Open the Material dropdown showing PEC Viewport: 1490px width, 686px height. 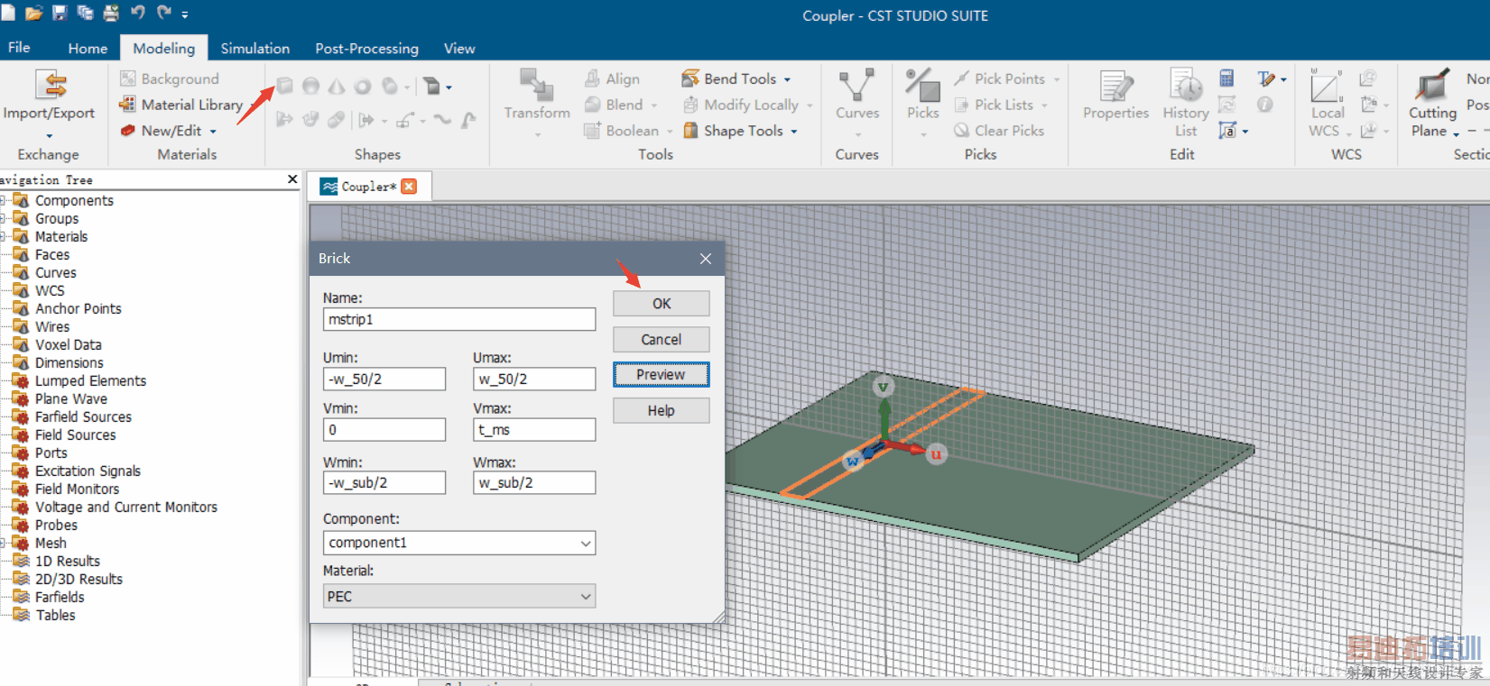coord(458,596)
